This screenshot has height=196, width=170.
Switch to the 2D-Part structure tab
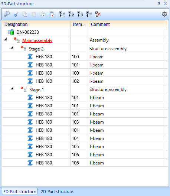point(57,192)
